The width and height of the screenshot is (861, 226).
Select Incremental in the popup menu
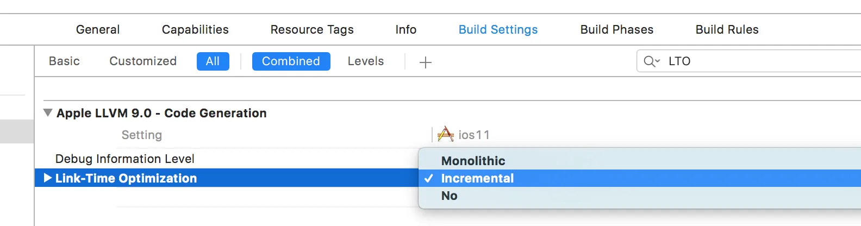pos(477,178)
